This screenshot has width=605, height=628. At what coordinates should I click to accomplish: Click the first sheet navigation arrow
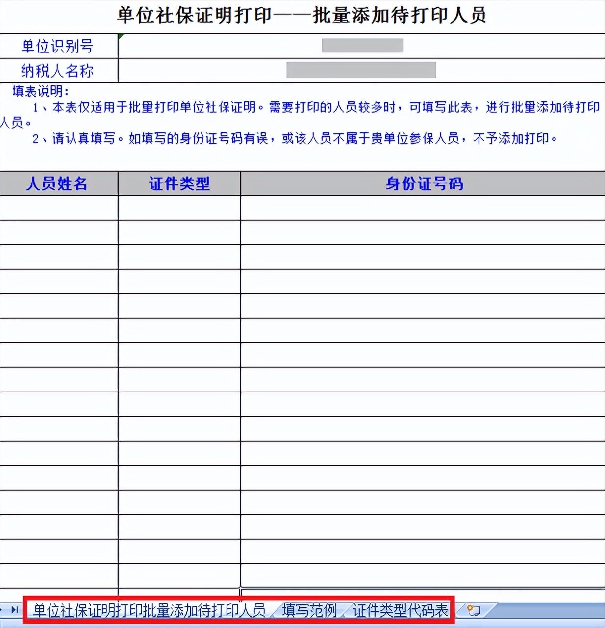pyautogui.click(x=1, y=611)
